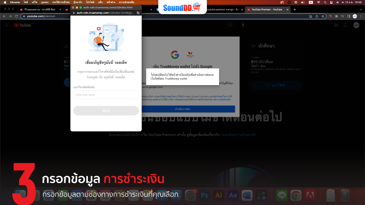Click the ถัดไป button

click(x=106, y=111)
